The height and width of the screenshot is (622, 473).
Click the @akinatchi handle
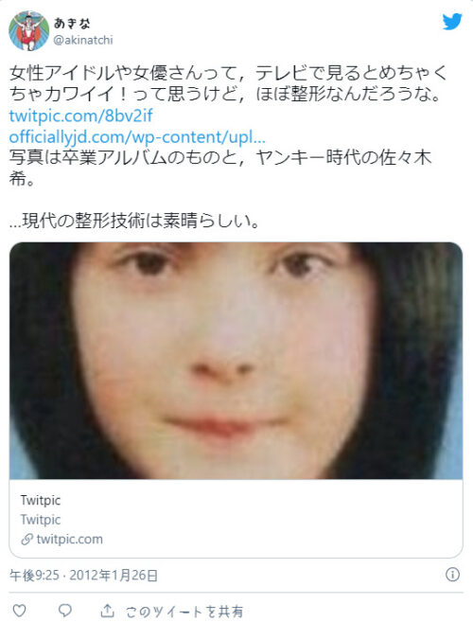(x=83, y=40)
